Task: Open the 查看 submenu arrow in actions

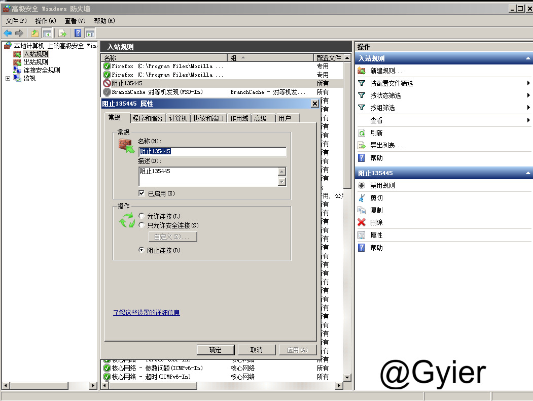Action: (x=528, y=120)
